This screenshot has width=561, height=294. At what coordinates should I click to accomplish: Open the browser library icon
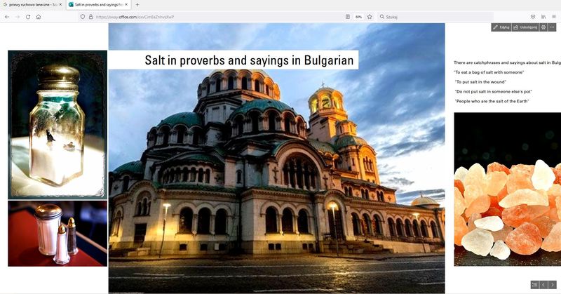click(543, 17)
